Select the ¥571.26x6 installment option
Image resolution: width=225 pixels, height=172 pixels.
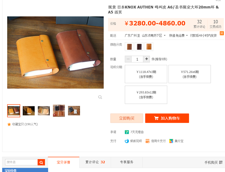pos(189,74)
